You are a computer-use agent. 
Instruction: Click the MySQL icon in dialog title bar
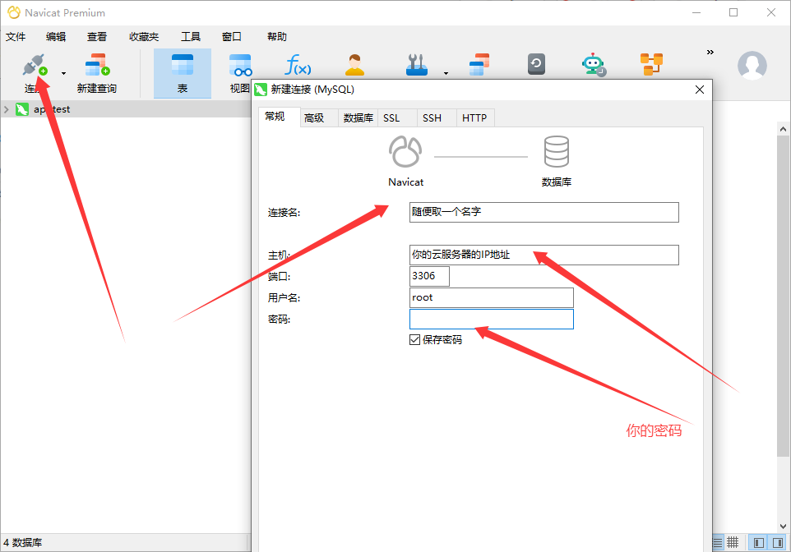point(261,90)
